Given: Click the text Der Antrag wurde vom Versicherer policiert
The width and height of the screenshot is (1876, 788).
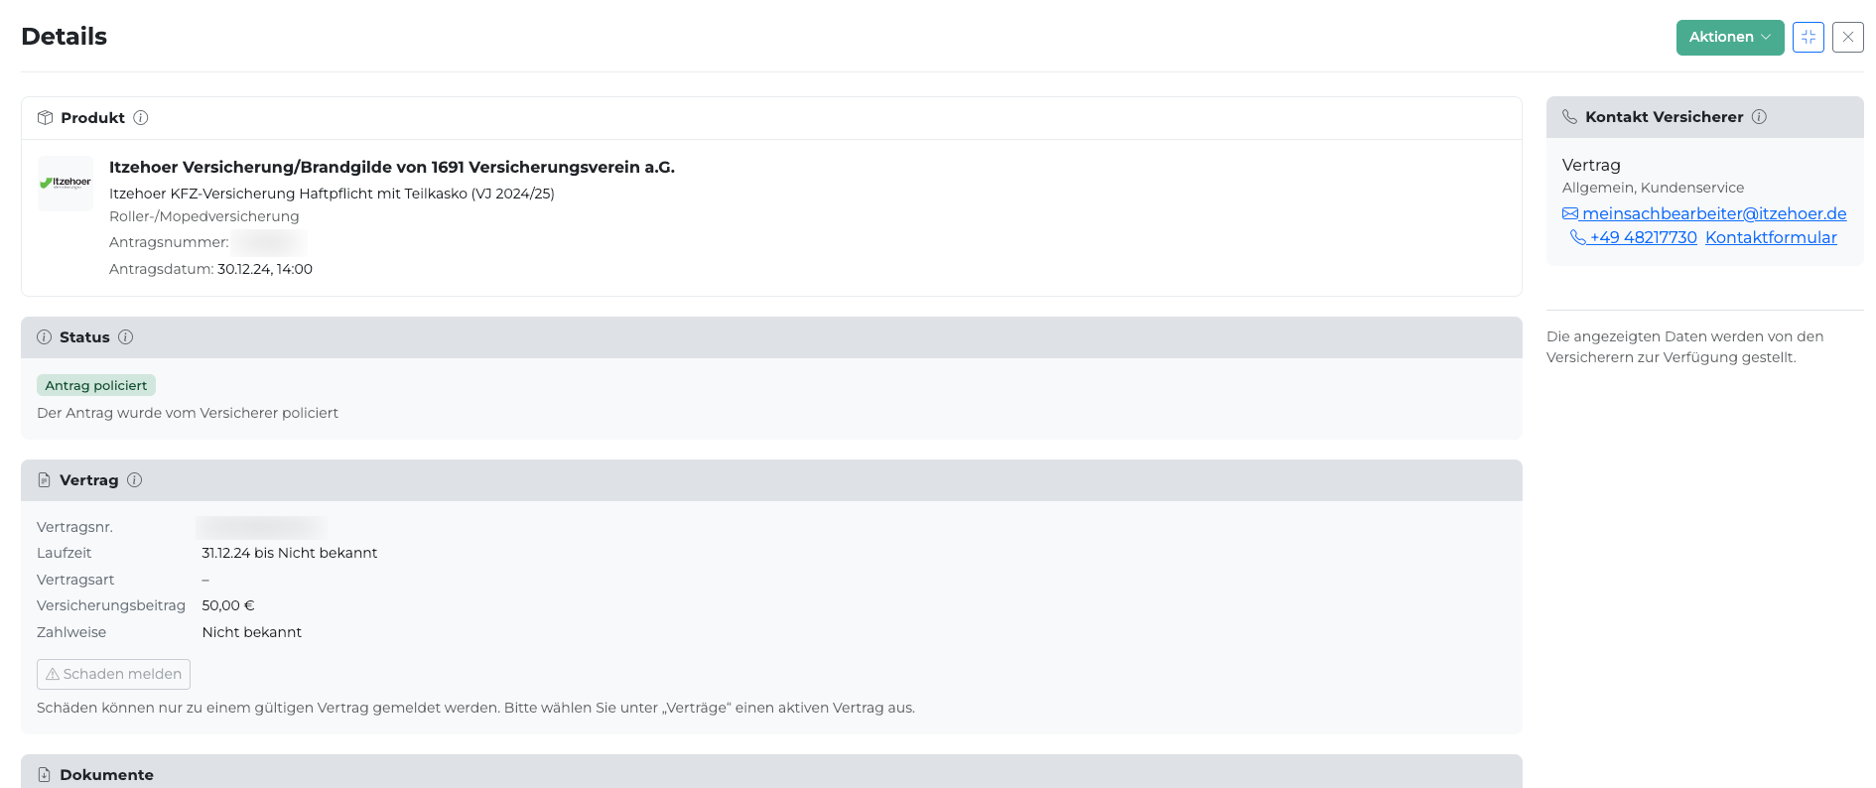Looking at the screenshot, I should tap(188, 413).
